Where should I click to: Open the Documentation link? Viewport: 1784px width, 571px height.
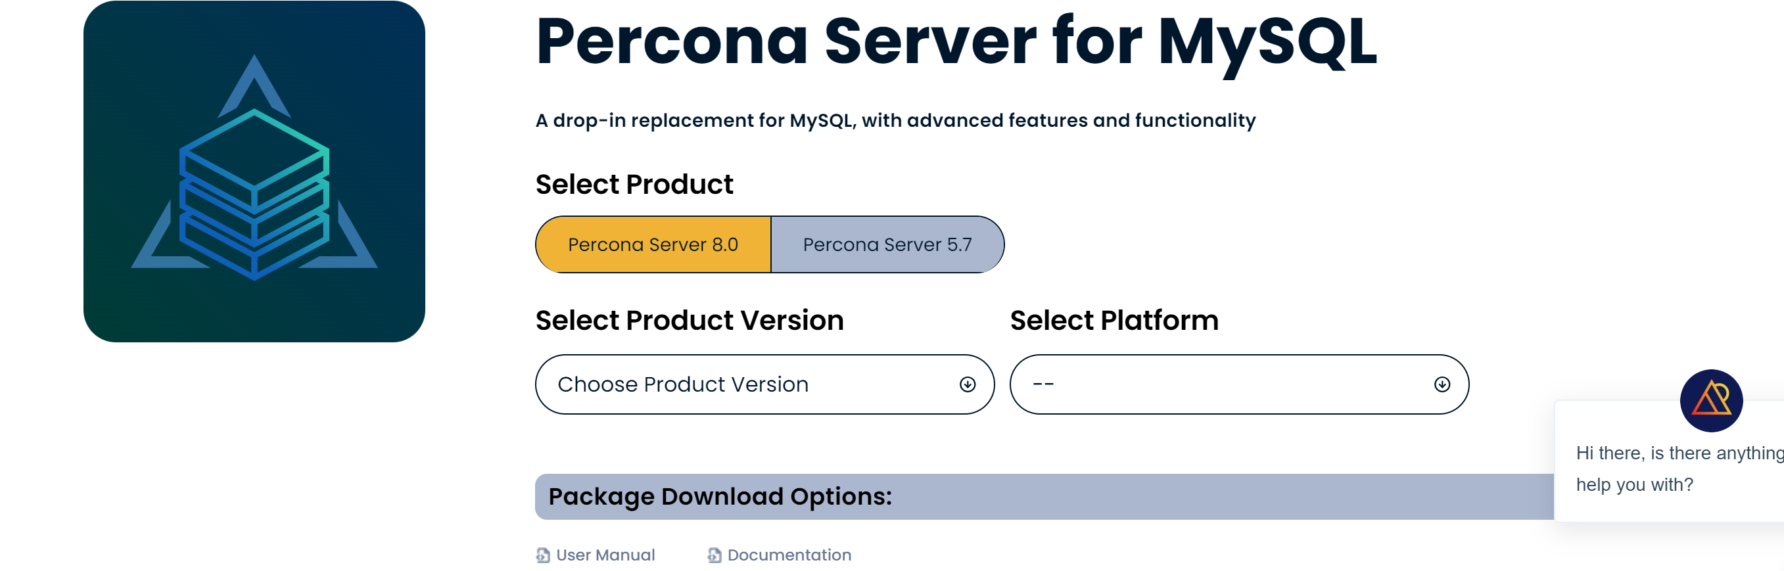(789, 555)
